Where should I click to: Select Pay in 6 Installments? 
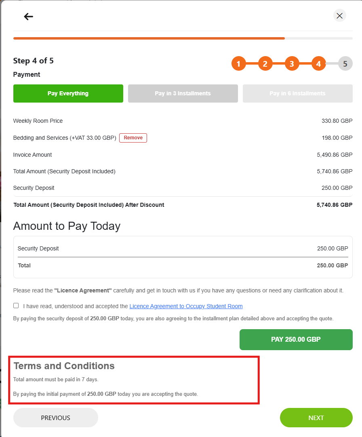click(298, 93)
